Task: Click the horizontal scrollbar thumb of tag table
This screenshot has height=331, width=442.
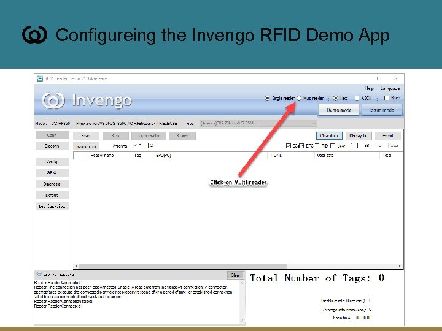Action: pyautogui.click(x=183, y=266)
